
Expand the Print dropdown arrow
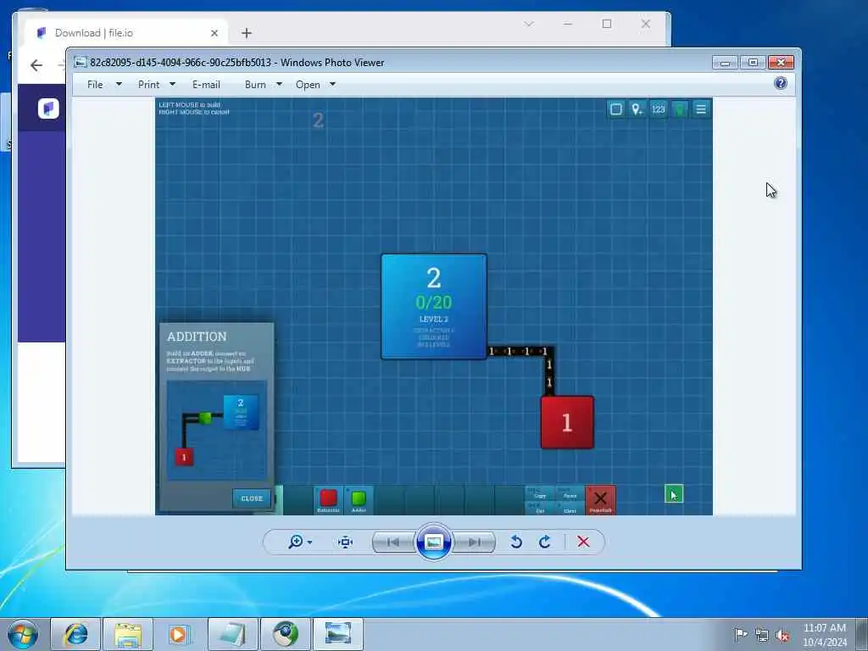[x=172, y=84]
